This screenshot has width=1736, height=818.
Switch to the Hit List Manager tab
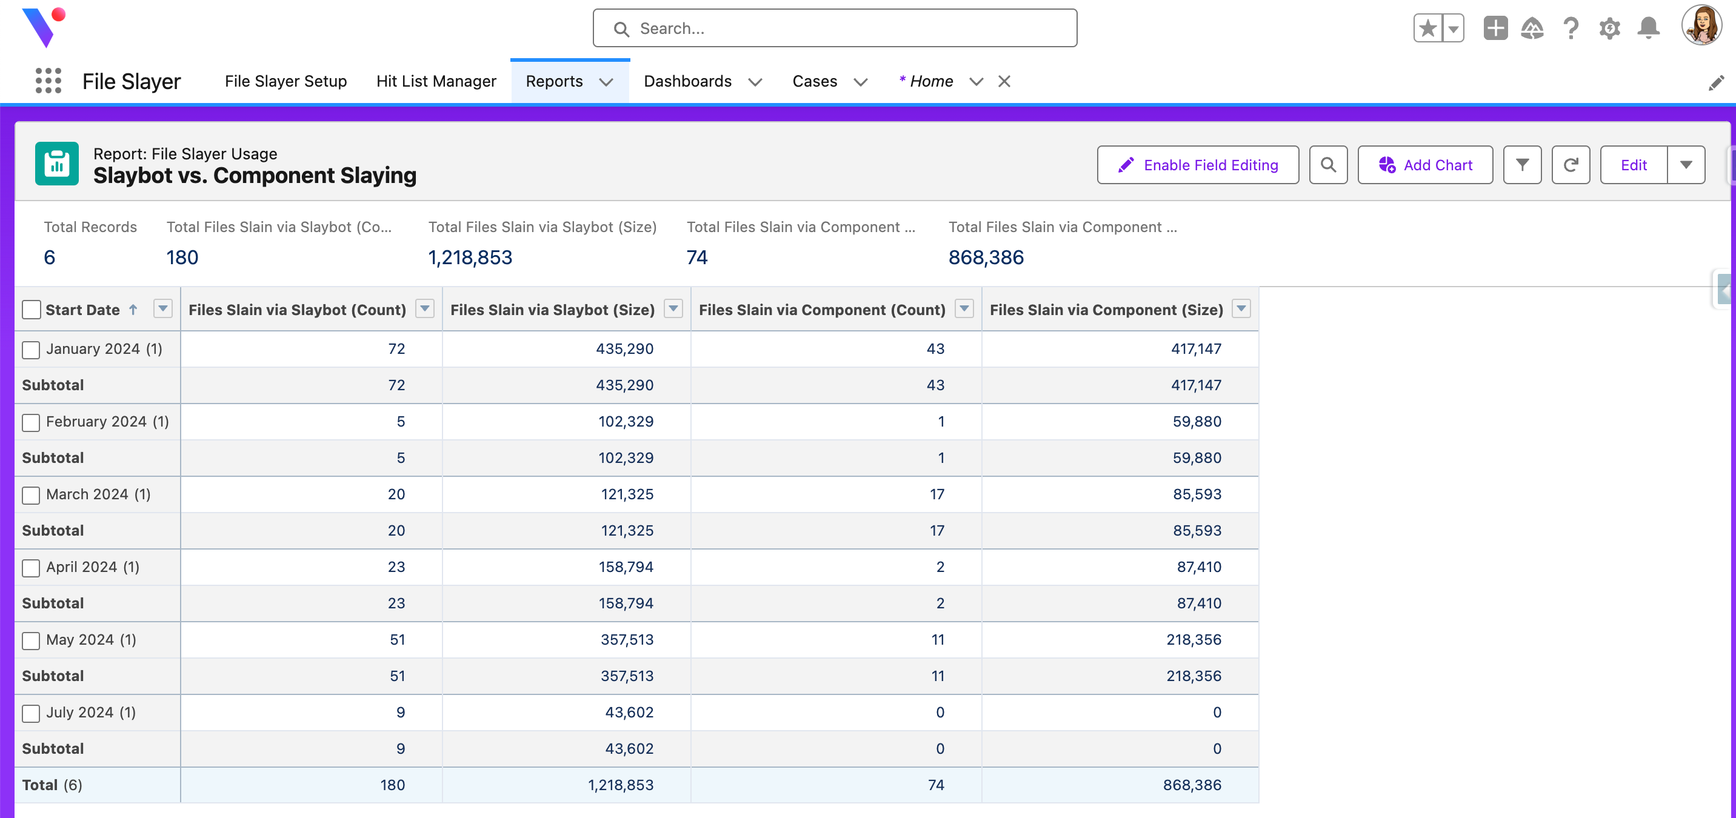pos(436,81)
